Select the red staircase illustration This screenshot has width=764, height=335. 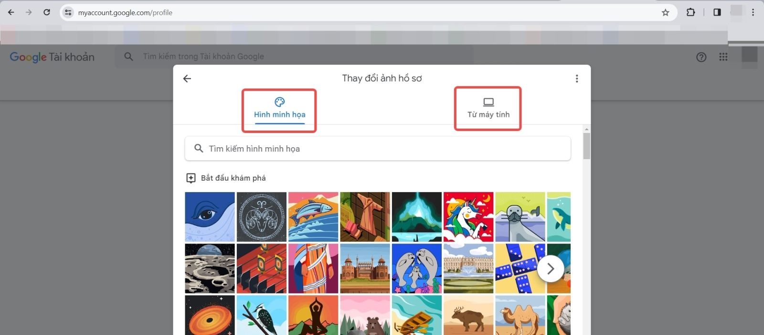coord(262,269)
